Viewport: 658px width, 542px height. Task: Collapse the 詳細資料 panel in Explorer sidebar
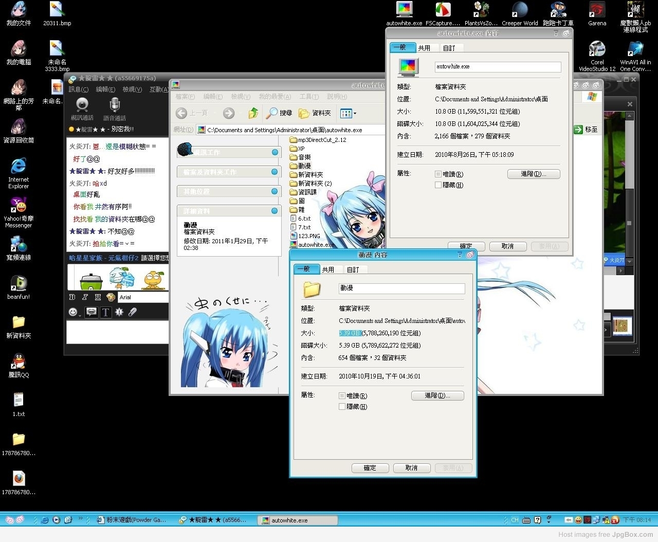275,211
